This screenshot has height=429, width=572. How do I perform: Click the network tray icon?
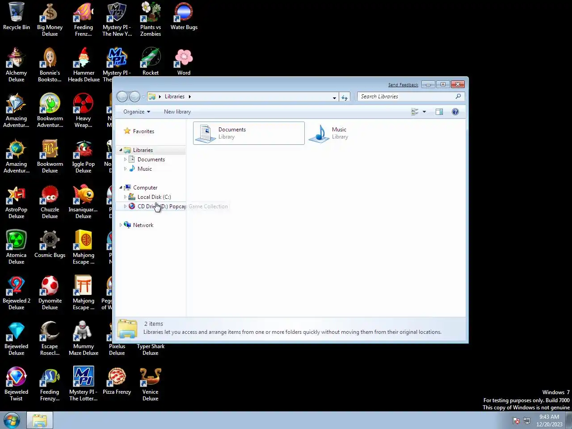pos(527,421)
